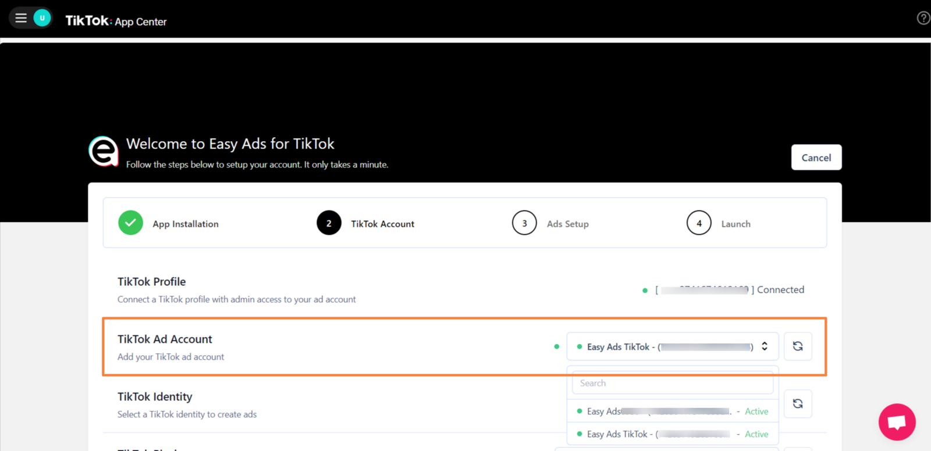Click the Connected profile status text
This screenshot has width=931, height=451.
pos(780,289)
